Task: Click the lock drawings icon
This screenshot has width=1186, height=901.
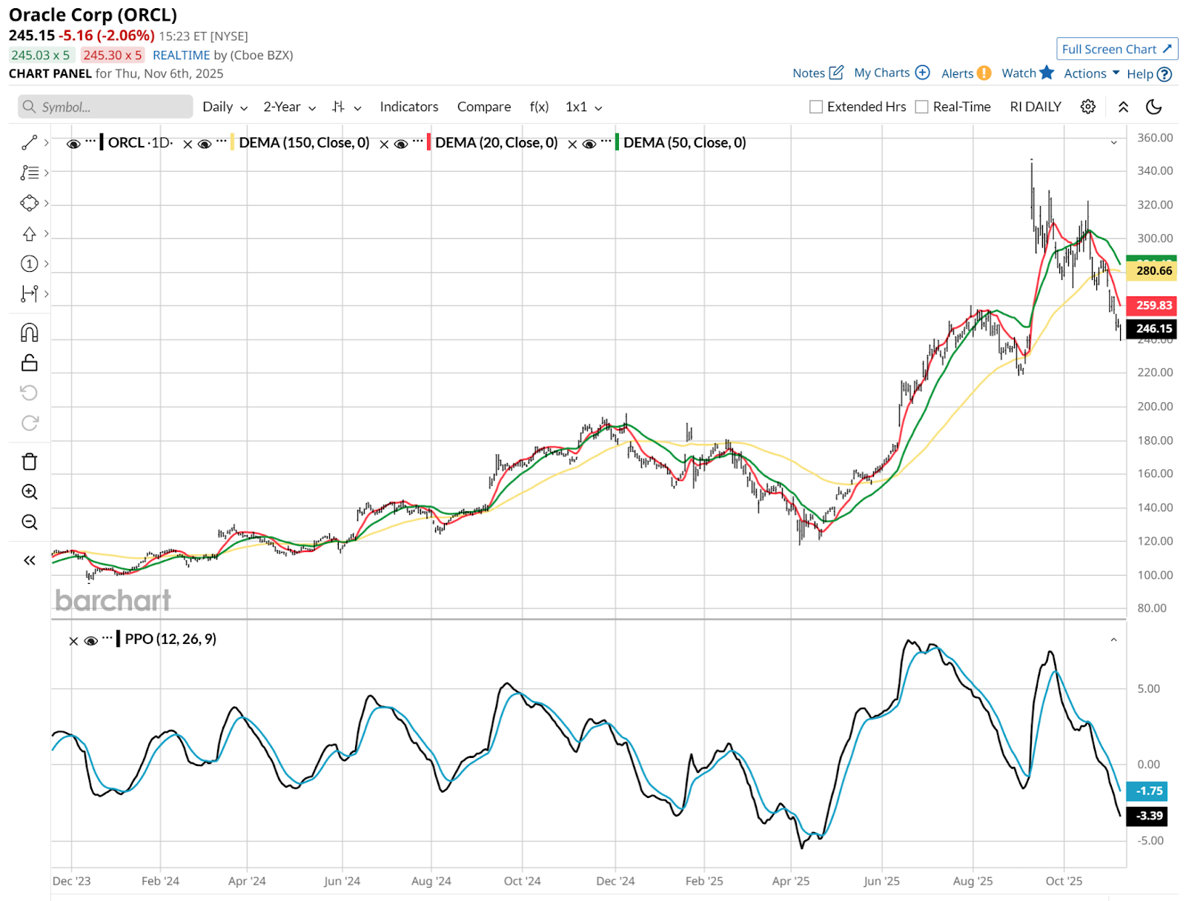Action: pos(29,363)
